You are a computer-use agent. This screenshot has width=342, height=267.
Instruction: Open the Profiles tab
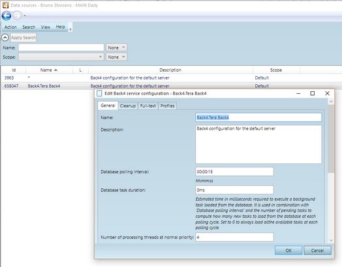(x=167, y=105)
